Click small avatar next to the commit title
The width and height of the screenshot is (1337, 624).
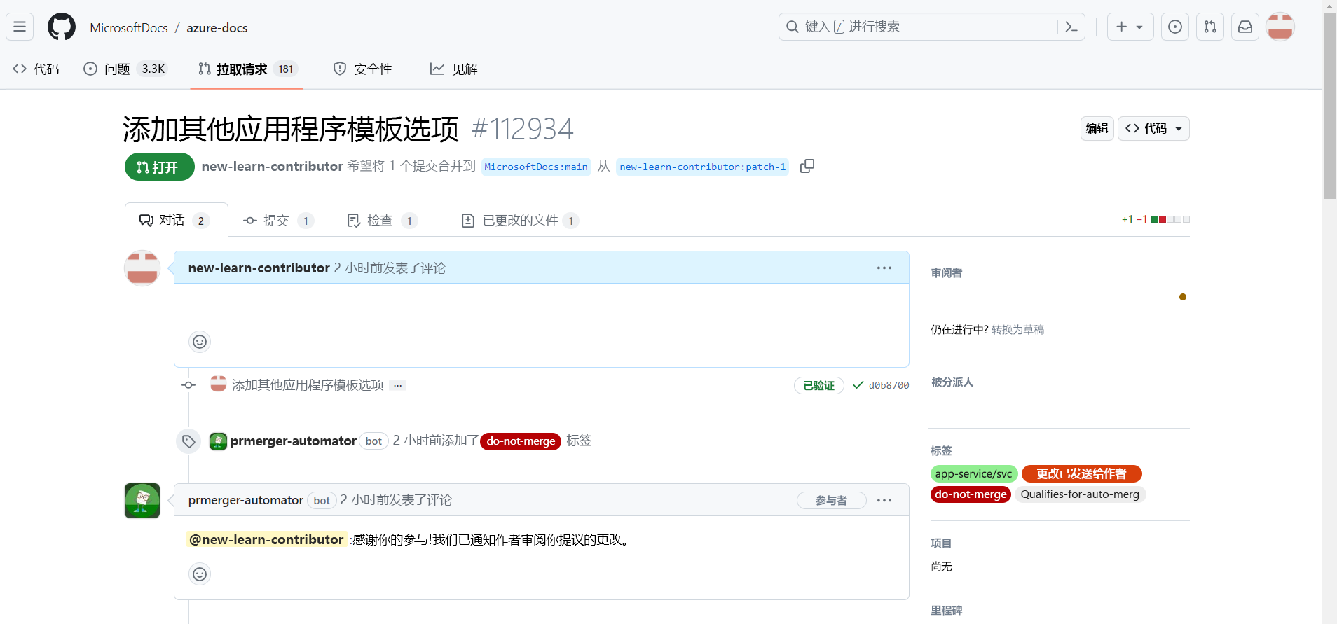[219, 384]
